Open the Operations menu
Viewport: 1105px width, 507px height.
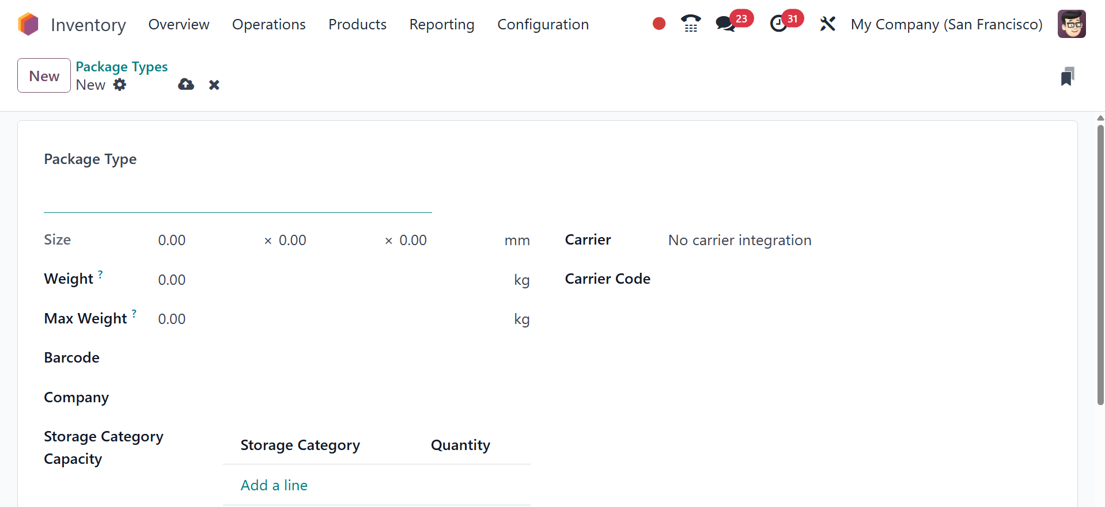coord(268,24)
